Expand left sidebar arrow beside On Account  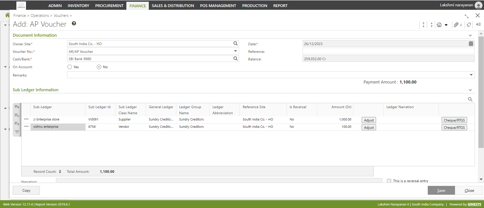tap(5, 67)
